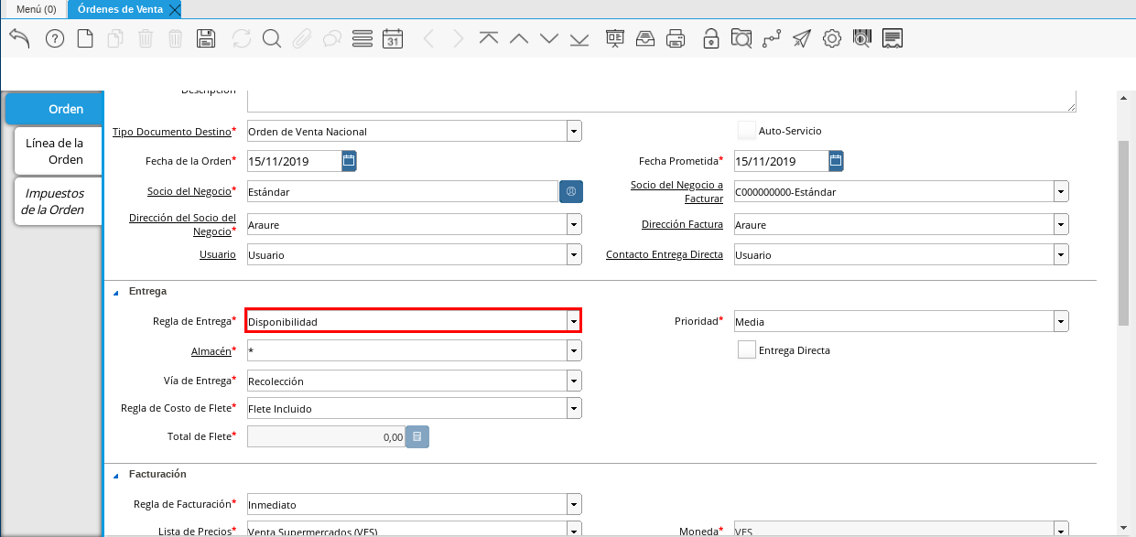This screenshot has height=537, width=1136.
Task: Open the magnifying glass search icon
Action: click(271, 38)
